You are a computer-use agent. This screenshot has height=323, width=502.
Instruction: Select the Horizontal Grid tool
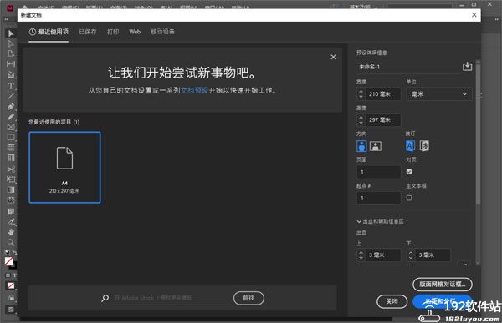click(x=11, y=147)
